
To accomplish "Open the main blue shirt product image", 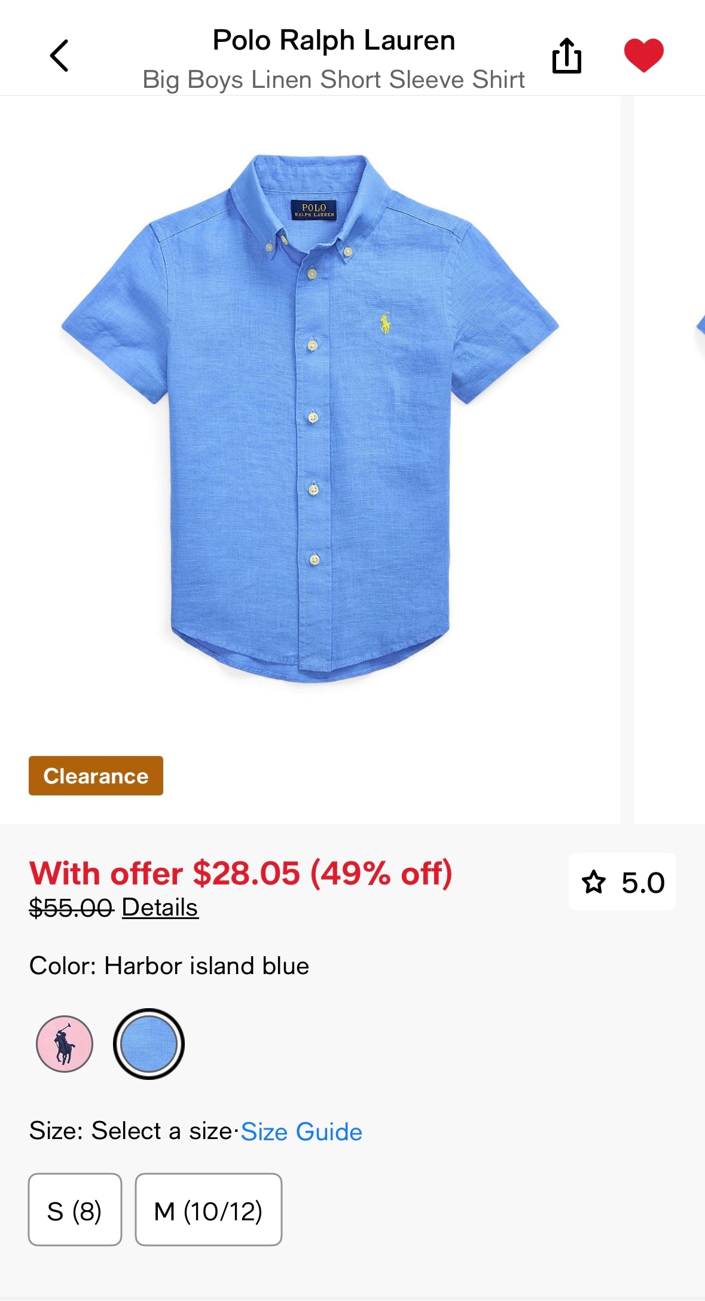I will click(310, 418).
